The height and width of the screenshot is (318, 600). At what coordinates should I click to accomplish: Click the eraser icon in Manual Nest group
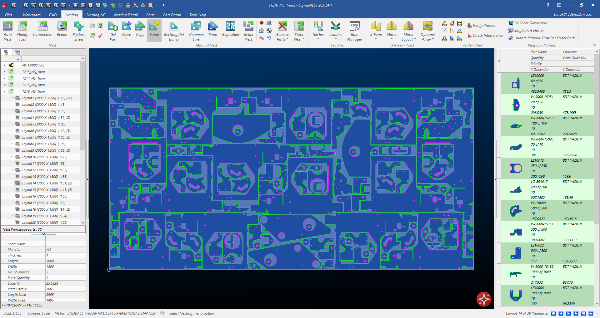262,38
